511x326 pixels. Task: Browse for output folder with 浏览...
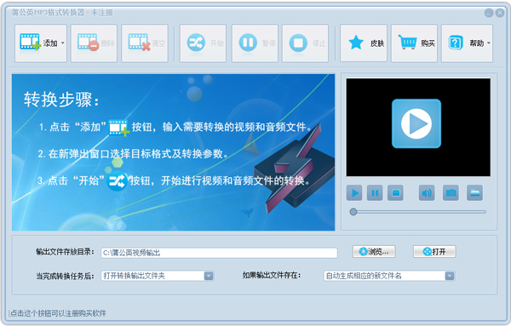(x=374, y=251)
